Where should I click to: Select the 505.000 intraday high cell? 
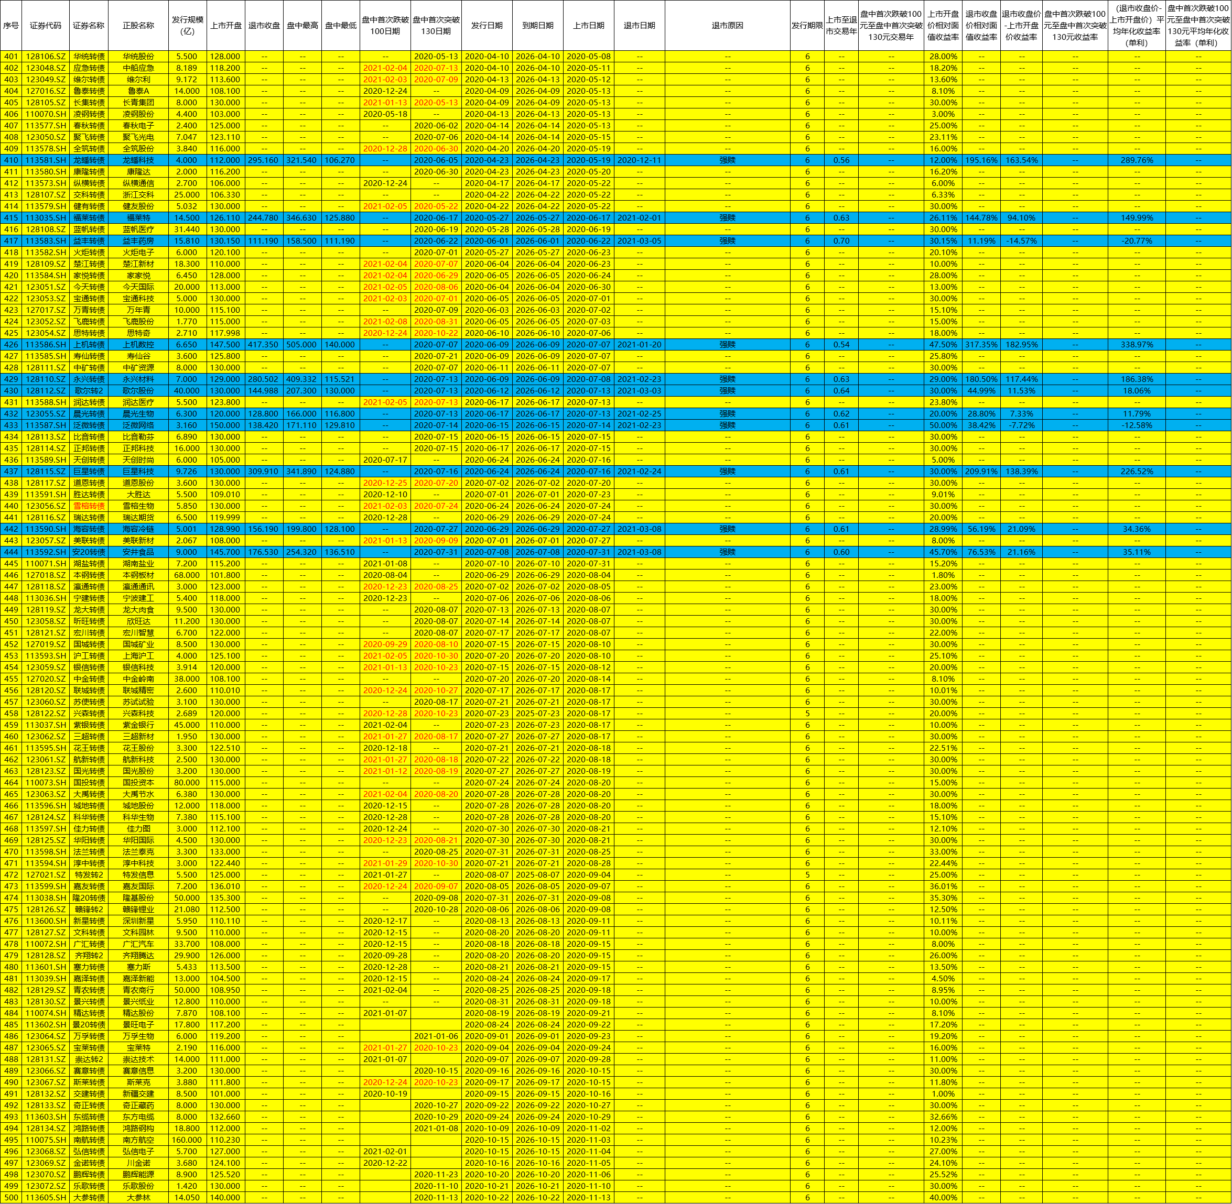click(x=302, y=345)
